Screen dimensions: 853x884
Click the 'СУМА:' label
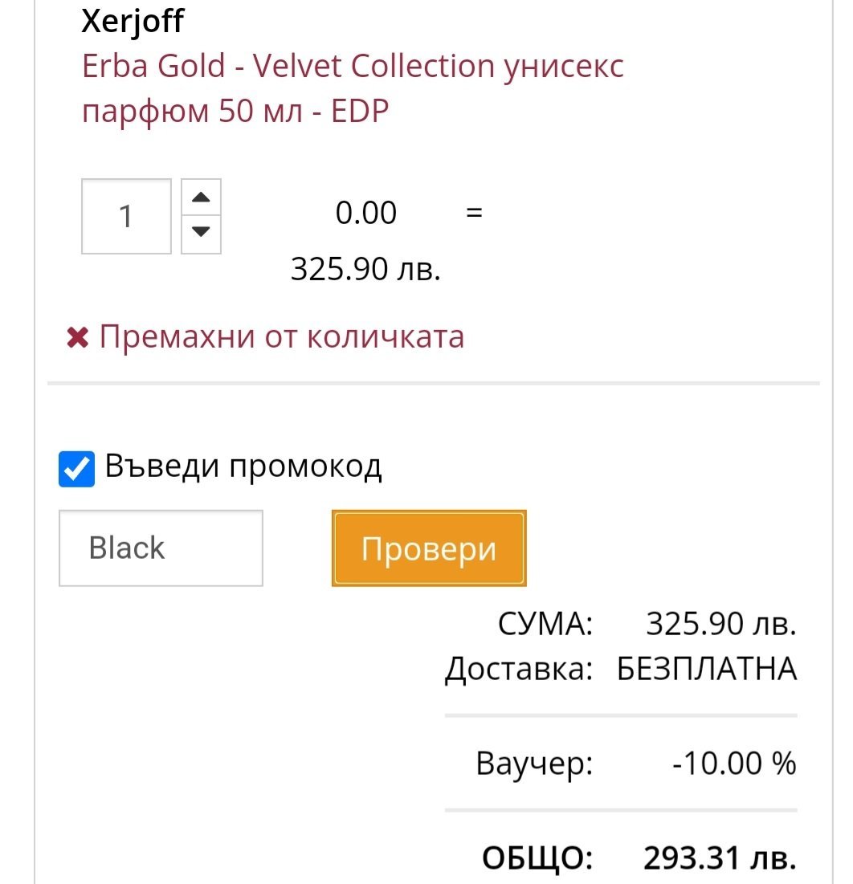tap(545, 624)
